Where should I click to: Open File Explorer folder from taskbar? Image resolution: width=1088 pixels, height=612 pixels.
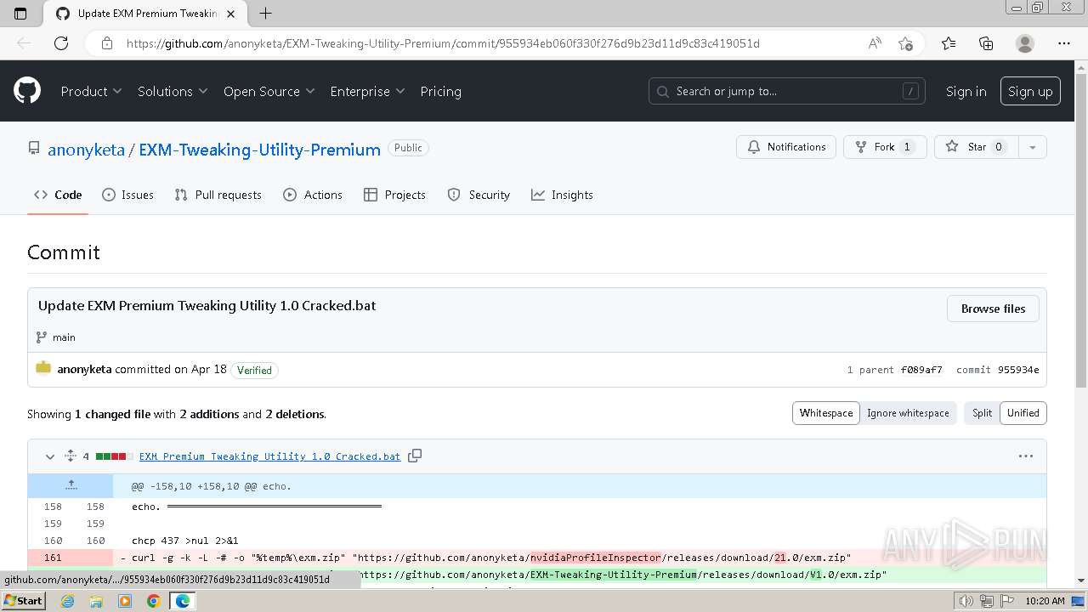[x=96, y=601]
